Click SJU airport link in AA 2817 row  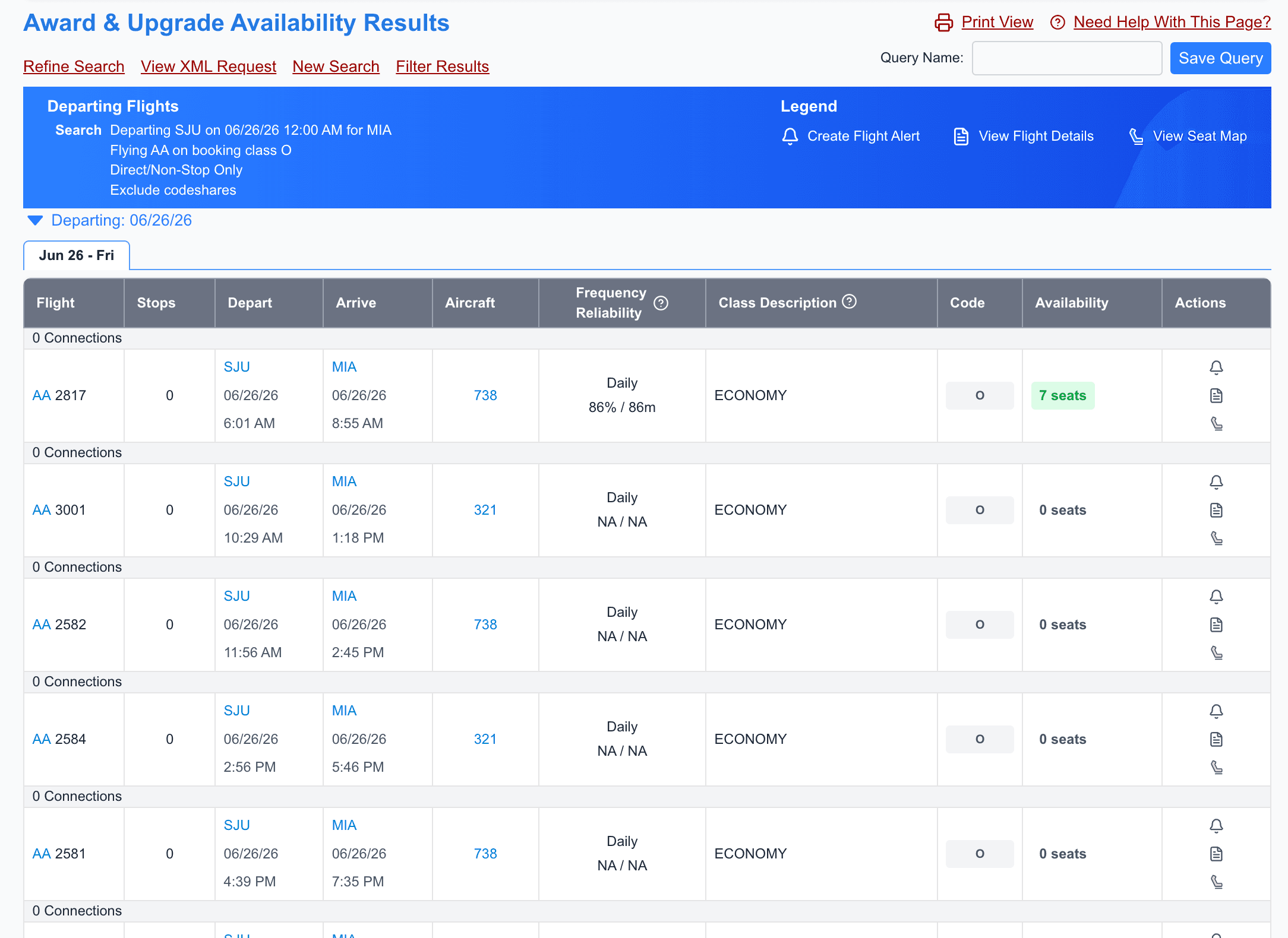coord(236,367)
